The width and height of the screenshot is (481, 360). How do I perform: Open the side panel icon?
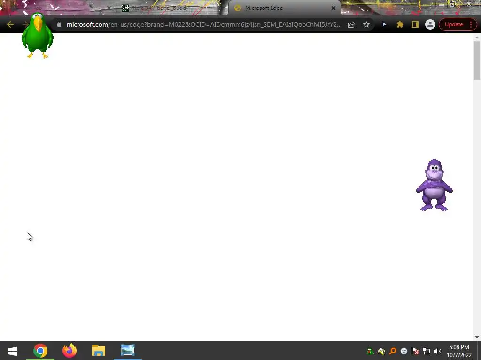coord(415,24)
